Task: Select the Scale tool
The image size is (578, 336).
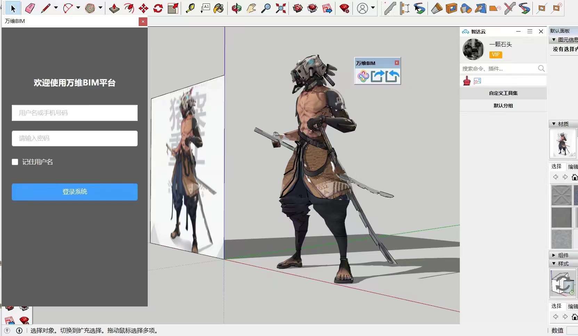Action: (x=173, y=8)
